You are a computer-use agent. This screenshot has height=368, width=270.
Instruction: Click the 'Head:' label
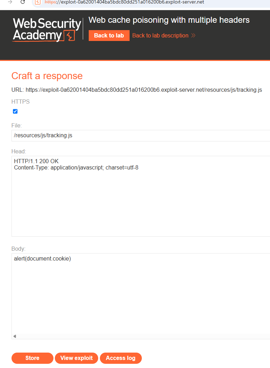[x=19, y=151]
